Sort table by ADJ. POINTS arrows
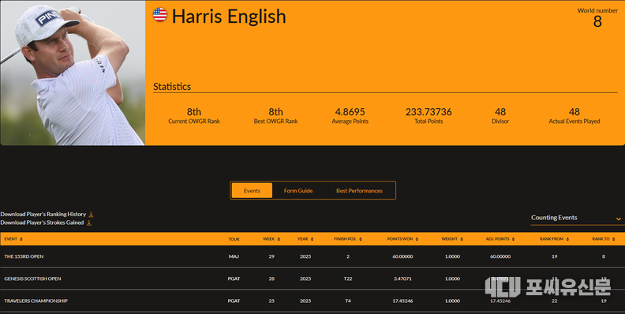 tap(513, 239)
